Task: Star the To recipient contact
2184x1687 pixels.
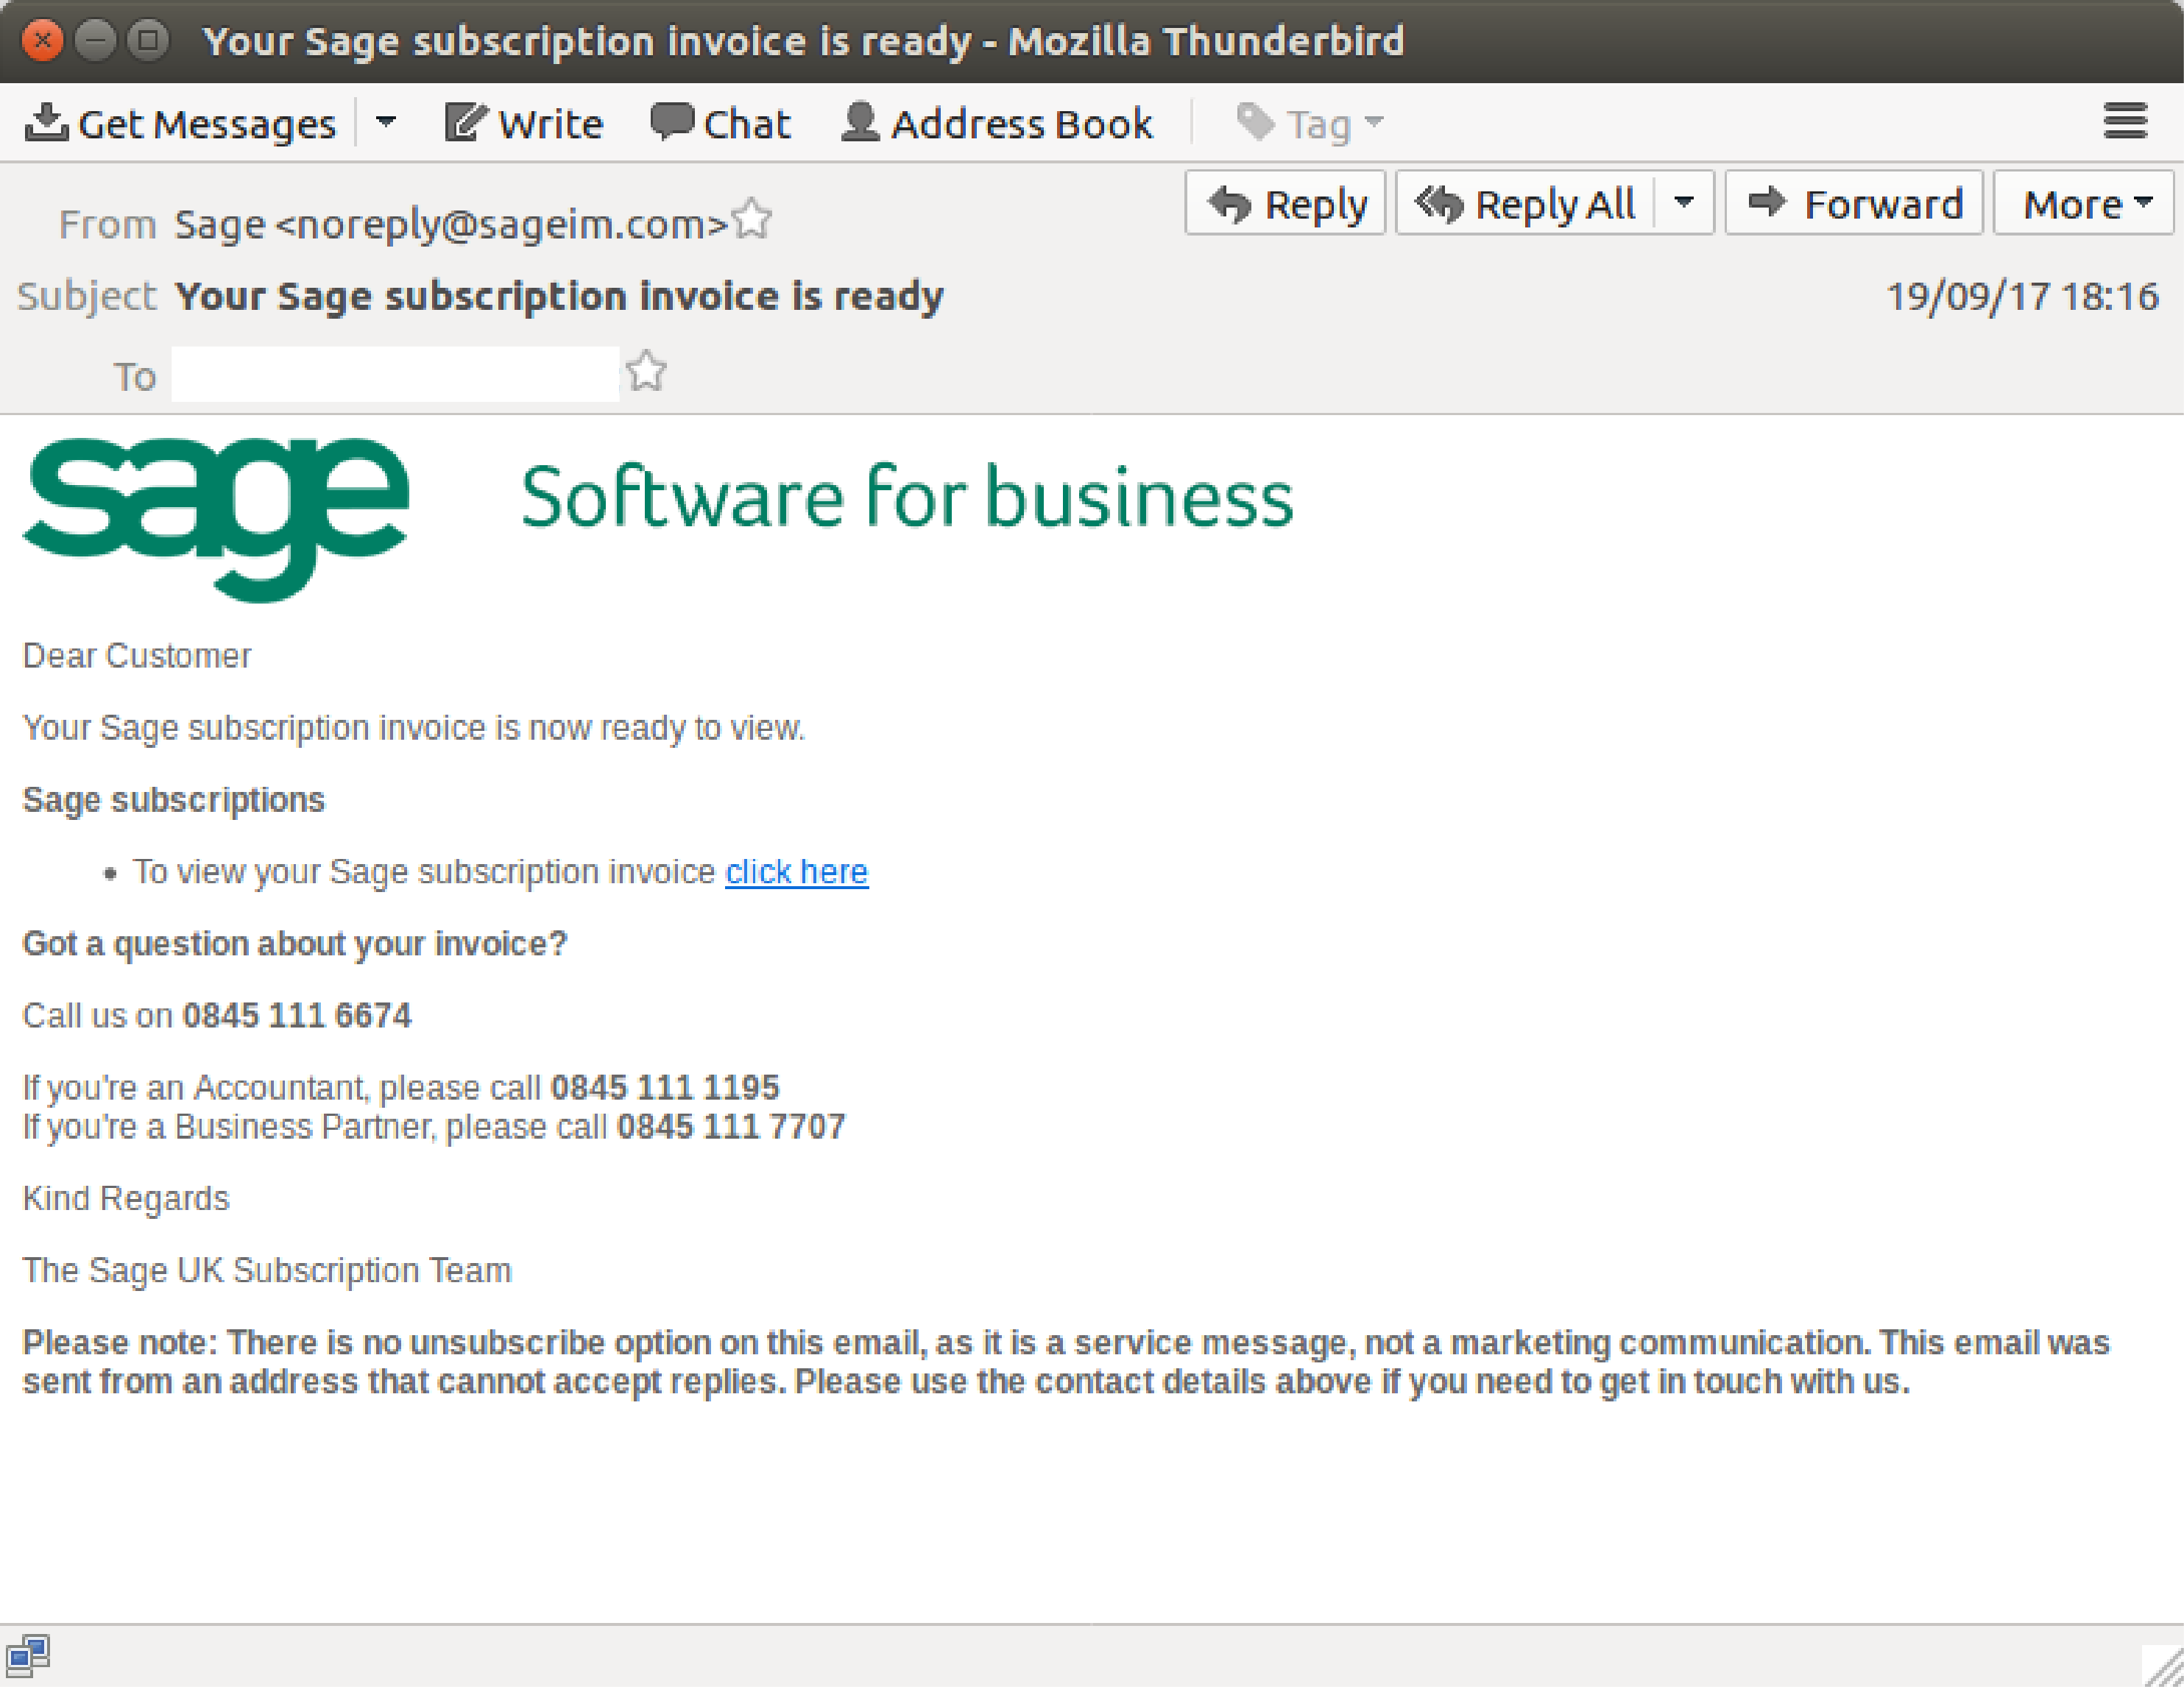Action: pos(647,372)
